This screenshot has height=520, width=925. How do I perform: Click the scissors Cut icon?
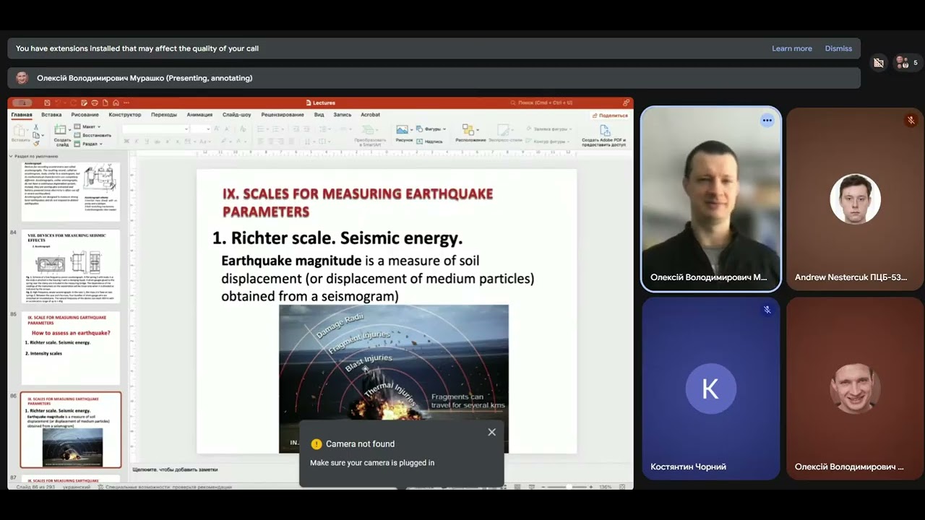pos(36,126)
